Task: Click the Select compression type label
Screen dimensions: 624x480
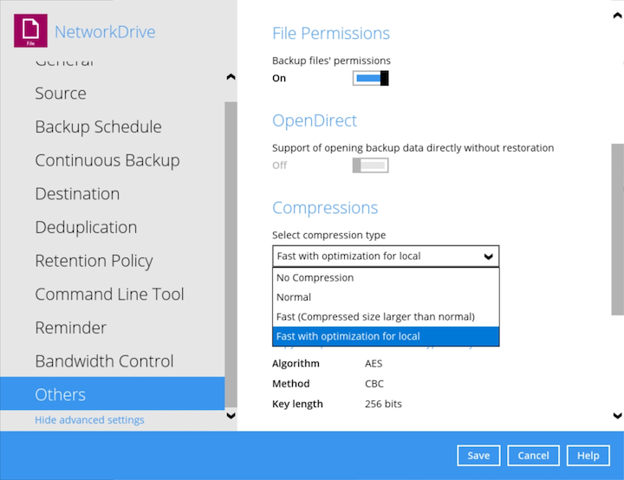Action: (328, 235)
